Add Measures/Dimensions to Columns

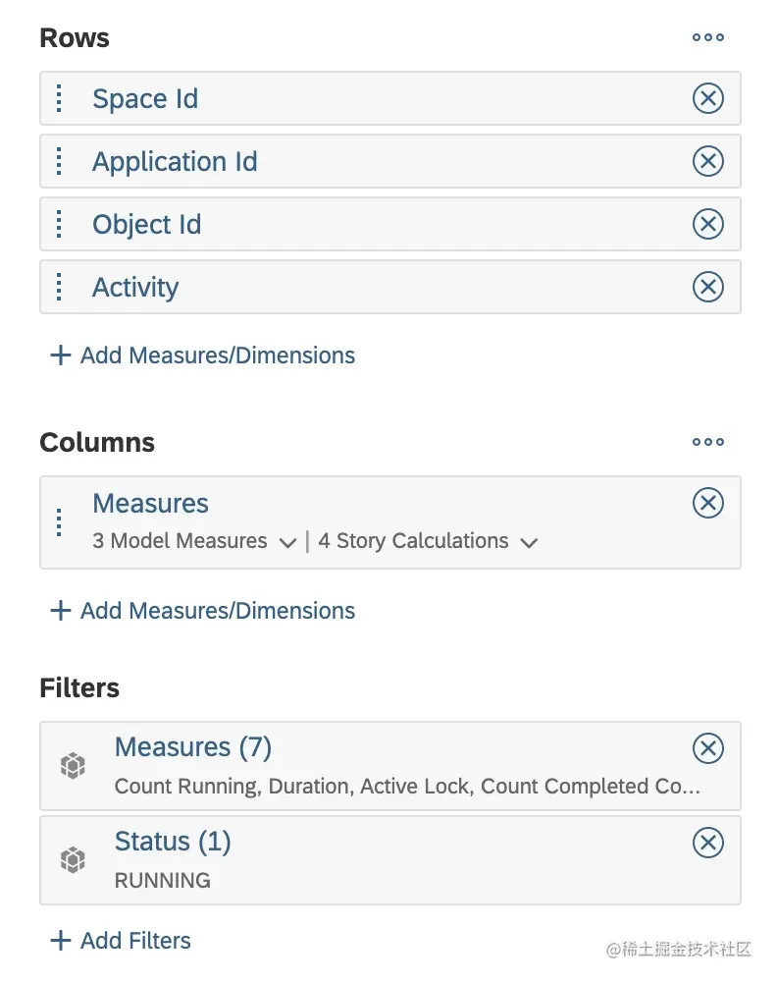202,611
